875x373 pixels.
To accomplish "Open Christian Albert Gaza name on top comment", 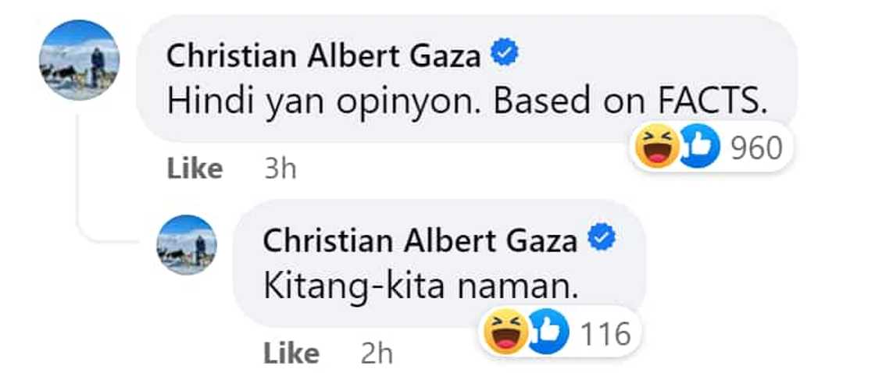I will click(323, 55).
